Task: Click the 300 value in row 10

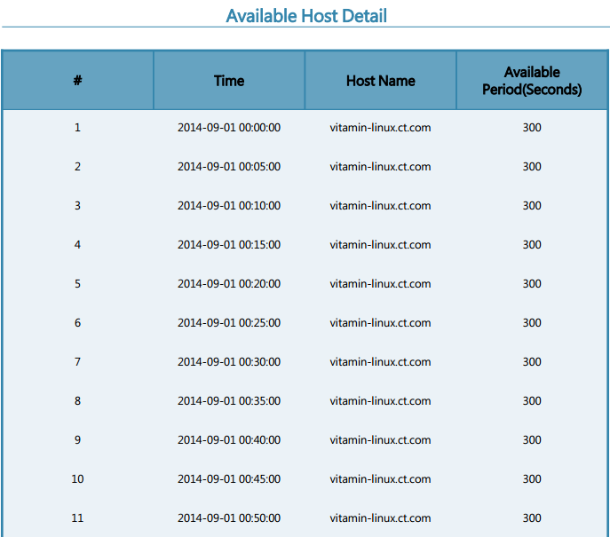Action: click(x=532, y=478)
